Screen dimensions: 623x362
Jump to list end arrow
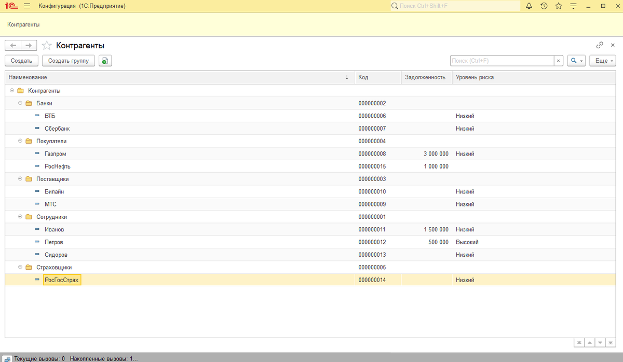(x=612, y=343)
